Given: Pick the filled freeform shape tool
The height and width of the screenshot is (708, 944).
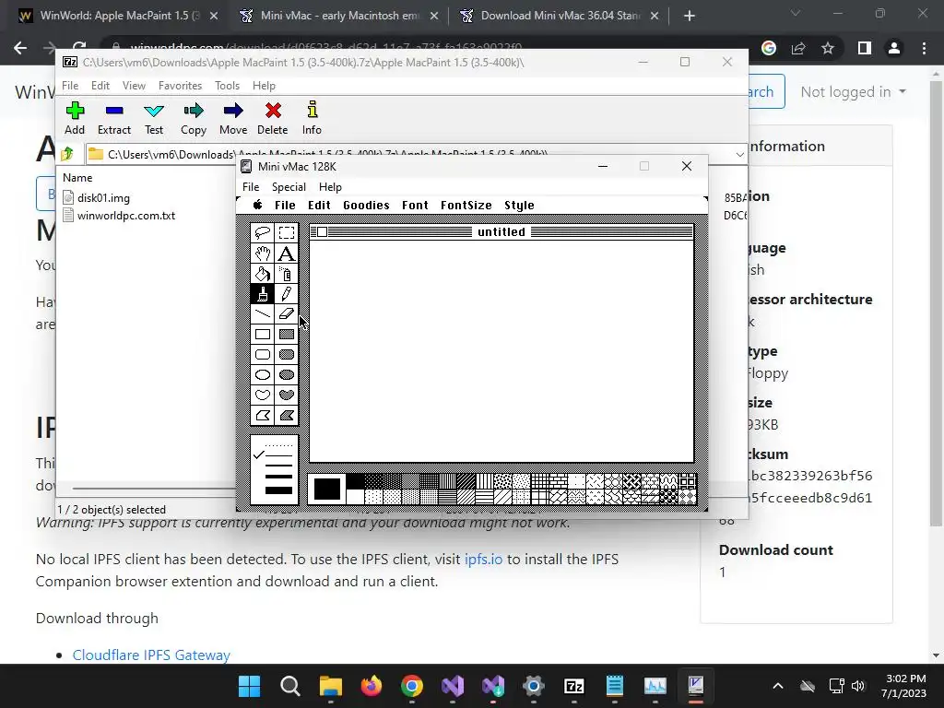Looking at the screenshot, I should (287, 395).
